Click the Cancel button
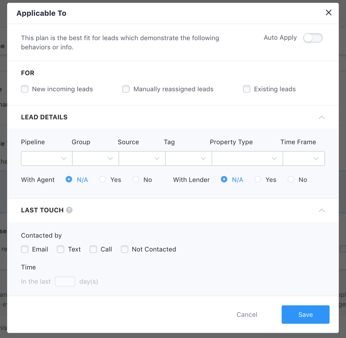This screenshot has width=346, height=338. pos(247,315)
